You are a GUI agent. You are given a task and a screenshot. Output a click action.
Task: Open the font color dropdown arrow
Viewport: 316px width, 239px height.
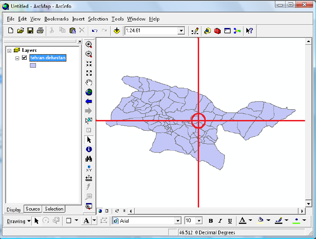point(251,220)
